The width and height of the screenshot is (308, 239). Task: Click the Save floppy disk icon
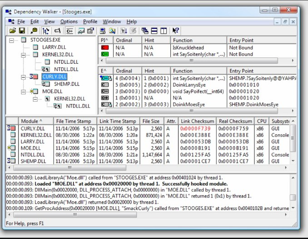[22, 30]
